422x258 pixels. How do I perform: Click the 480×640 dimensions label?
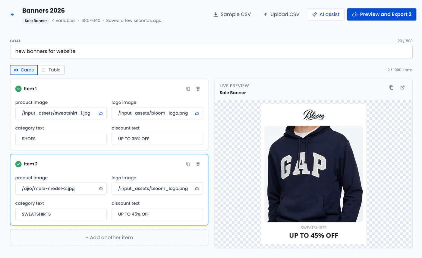[x=91, y=21]
